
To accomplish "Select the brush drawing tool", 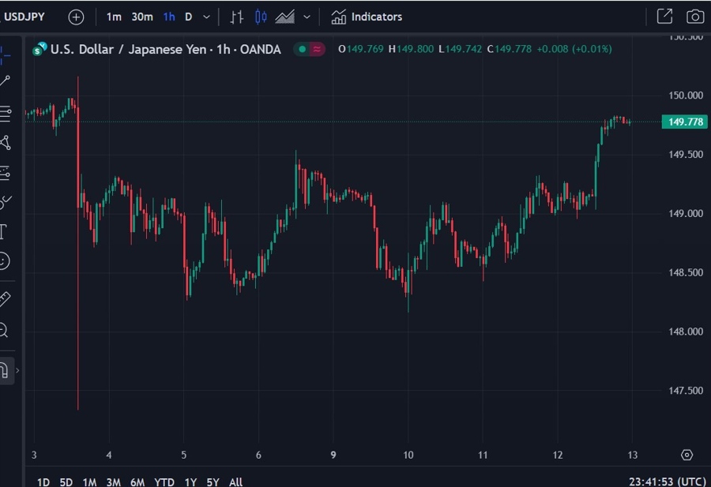I will pyautogui.click(x=5, y=202).
